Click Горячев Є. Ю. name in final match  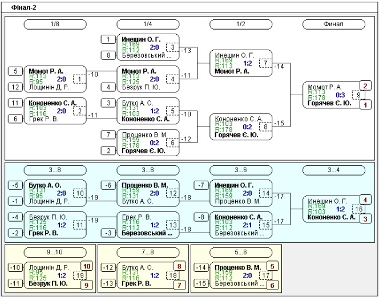pos(329,104)
